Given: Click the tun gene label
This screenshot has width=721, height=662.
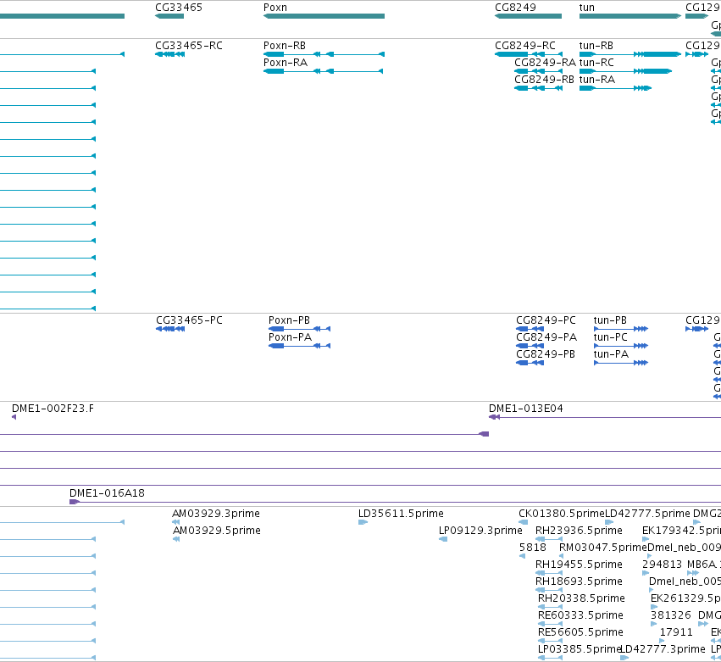Looking at the screenshot, I should (x=587, y=8).
